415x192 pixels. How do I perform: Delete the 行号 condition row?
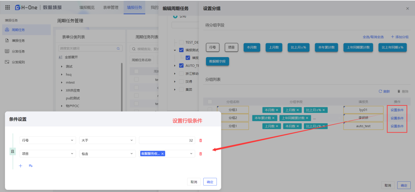[200, 141]
